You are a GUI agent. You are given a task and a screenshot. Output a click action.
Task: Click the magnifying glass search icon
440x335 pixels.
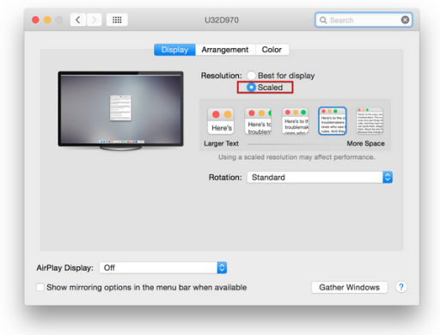click(323, 20)
